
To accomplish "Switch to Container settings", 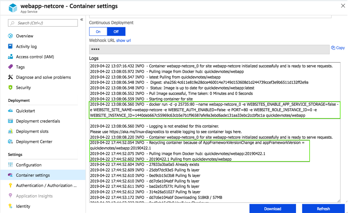I will click(x=33, y=175).
